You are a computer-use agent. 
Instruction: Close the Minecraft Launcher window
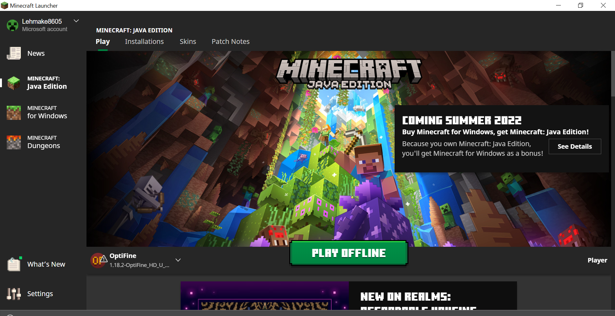tap(603, 5)
